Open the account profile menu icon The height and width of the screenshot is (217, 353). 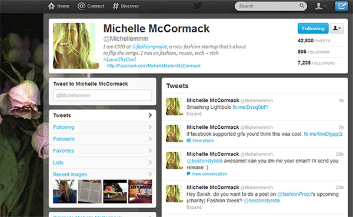pos(321,6)
